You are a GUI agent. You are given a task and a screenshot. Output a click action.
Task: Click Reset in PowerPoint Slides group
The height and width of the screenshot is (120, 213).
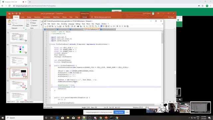pos(33,23)
